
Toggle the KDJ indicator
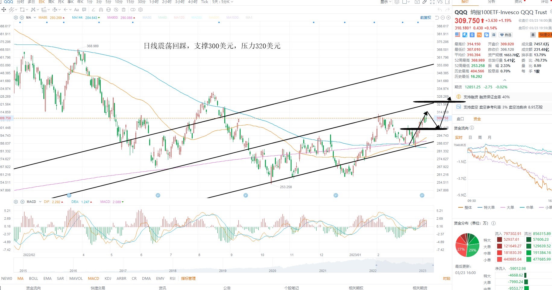(108, 278)
